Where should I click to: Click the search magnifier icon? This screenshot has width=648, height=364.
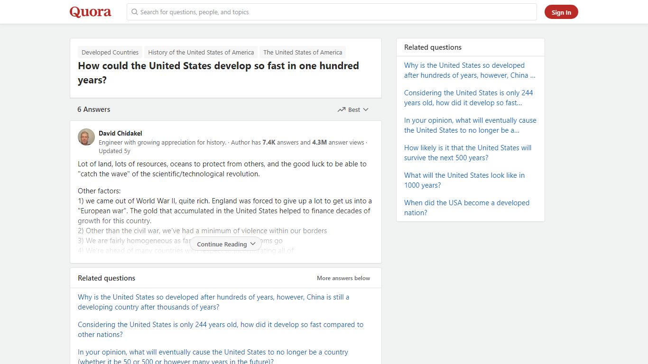[x=135, y=12]
